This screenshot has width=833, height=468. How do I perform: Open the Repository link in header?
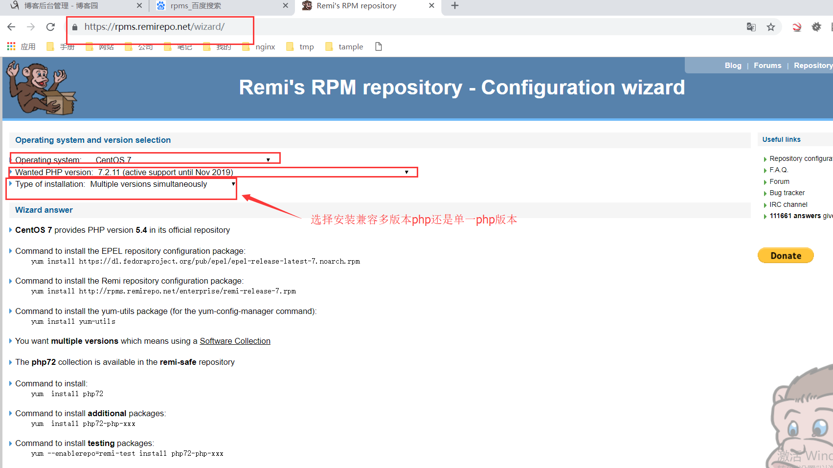[x=813, y=66]
